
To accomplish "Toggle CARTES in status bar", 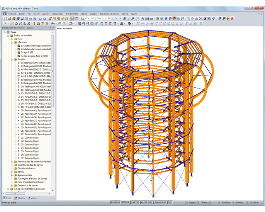I will 135,202.
